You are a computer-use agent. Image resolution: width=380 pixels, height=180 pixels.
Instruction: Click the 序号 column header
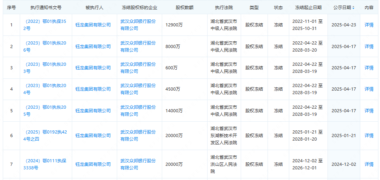tap(11, 8)
